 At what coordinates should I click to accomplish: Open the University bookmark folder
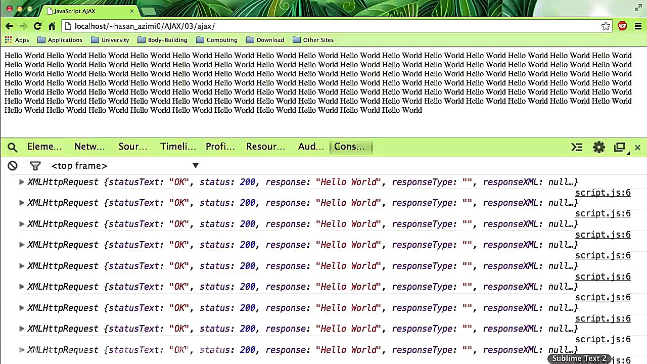(x=110, y=40)
